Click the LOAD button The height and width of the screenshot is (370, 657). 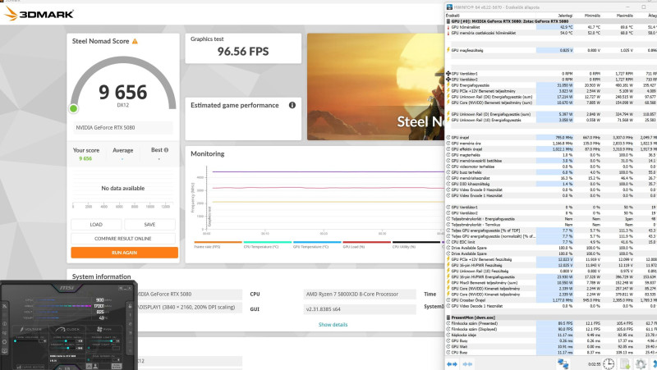click(x=96, y=224)
